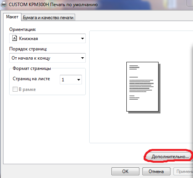Click the printer icon in title bar
The width and height of the screenshot is (193, 178).
click(4, 5)
